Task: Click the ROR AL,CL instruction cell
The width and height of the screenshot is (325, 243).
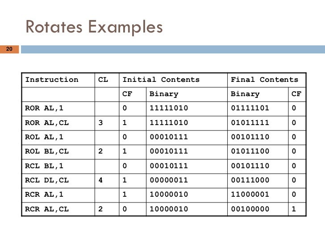Action: point(58,123)
